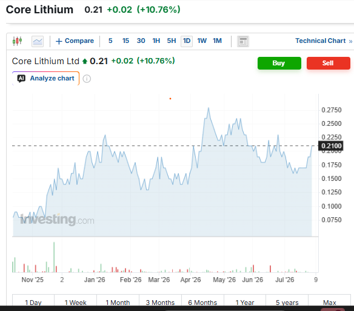354x311 pixels.
Task: Click the Apr '26 date axis label
Action: [x=190, y=280]
